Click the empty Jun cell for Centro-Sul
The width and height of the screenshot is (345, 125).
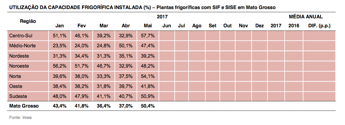pyautogui.click(x=167, y=36)
